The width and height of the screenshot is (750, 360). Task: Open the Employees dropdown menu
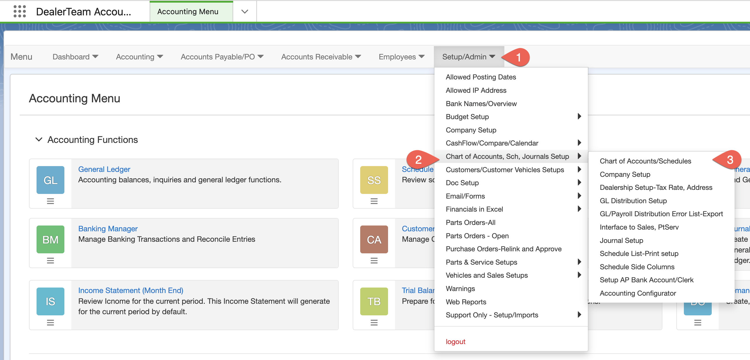click(x=401, y=57)
